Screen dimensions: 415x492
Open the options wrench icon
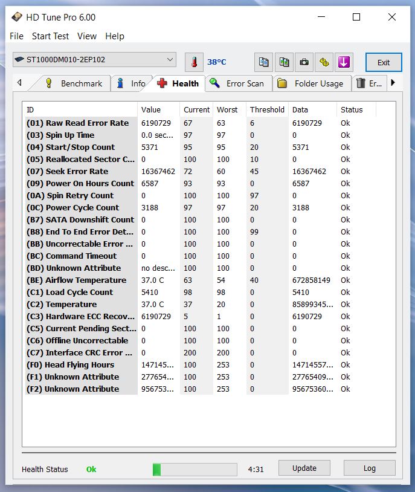point(324,62)
